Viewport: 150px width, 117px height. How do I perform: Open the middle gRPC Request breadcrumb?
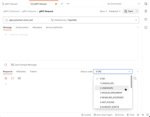(29, 11)
